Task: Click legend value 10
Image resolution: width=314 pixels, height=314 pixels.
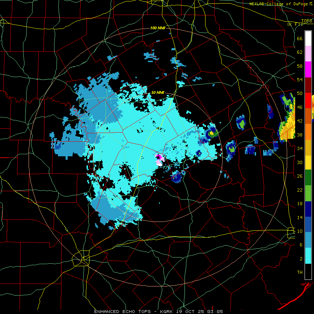Action: tap(300, 231)
